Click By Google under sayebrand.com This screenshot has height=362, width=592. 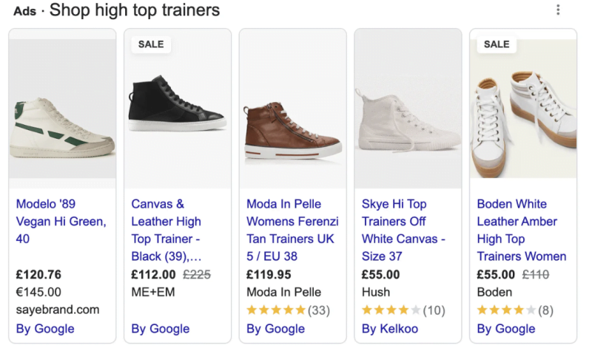click(45, 329)
